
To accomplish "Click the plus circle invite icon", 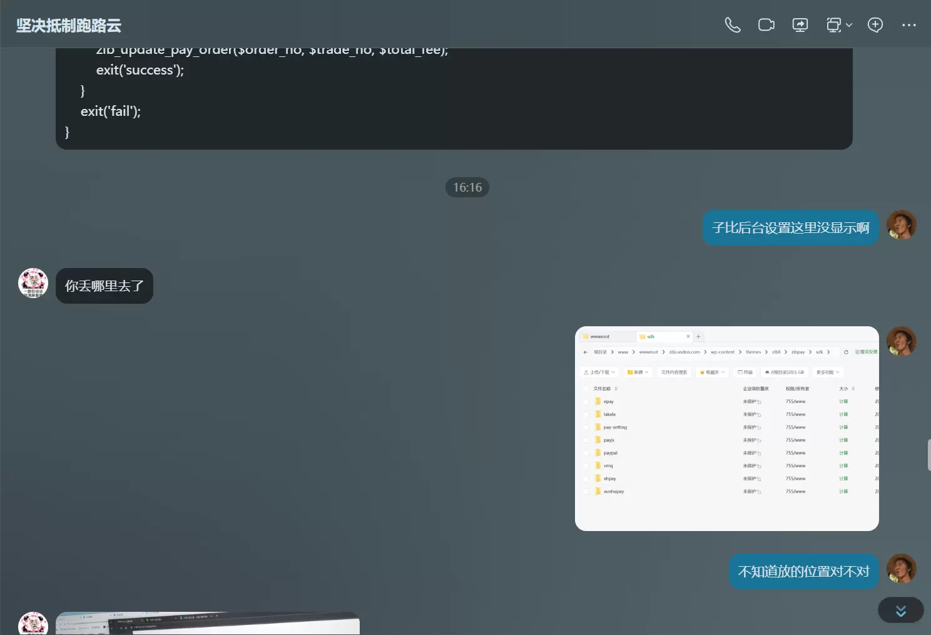I will pos(875,25).
